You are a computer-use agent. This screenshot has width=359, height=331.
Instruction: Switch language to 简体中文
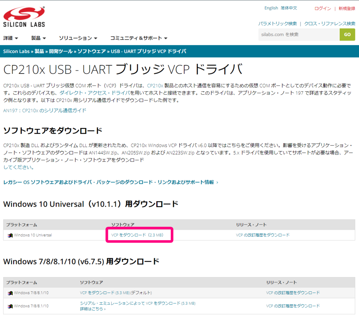pos(289,8)
